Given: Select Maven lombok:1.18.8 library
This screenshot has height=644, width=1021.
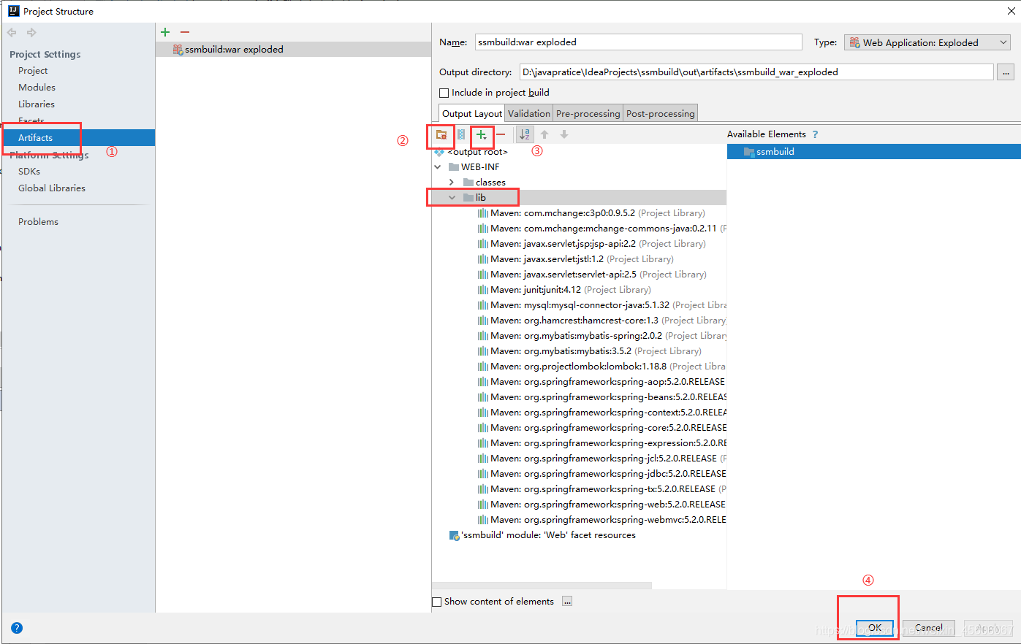Looking at the screenshot, I should tap(601, 367).
